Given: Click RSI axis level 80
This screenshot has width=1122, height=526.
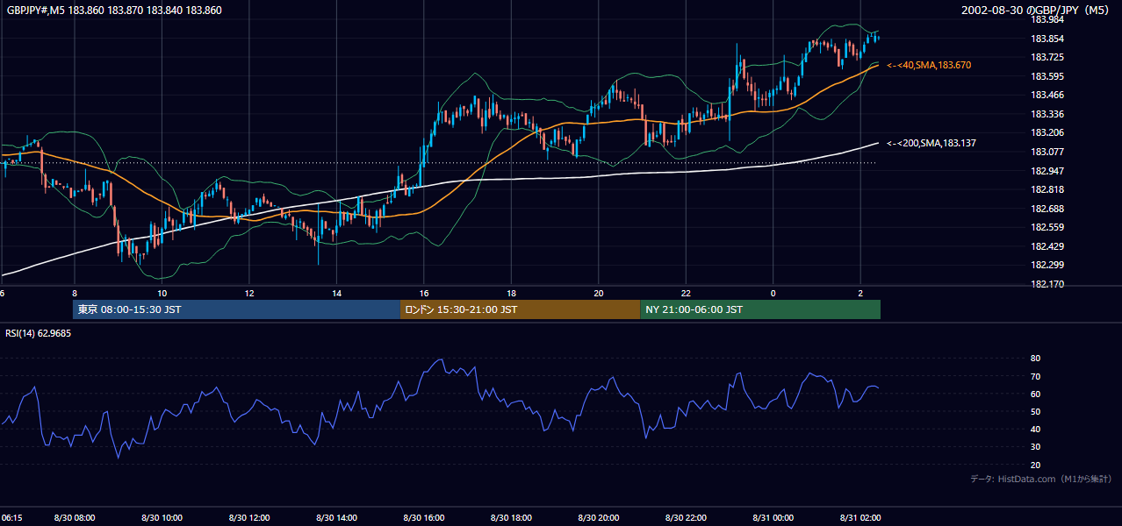Looking at the screenshot, I should tap(1036, 359).
